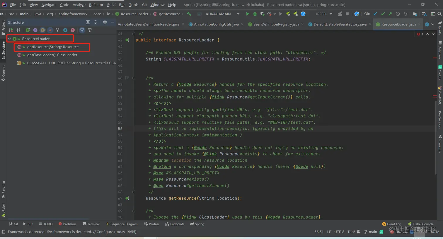Screen dimensions: 443x239
Task: Open Search Everywhere magnifier icon
Action: pos(439,14)
